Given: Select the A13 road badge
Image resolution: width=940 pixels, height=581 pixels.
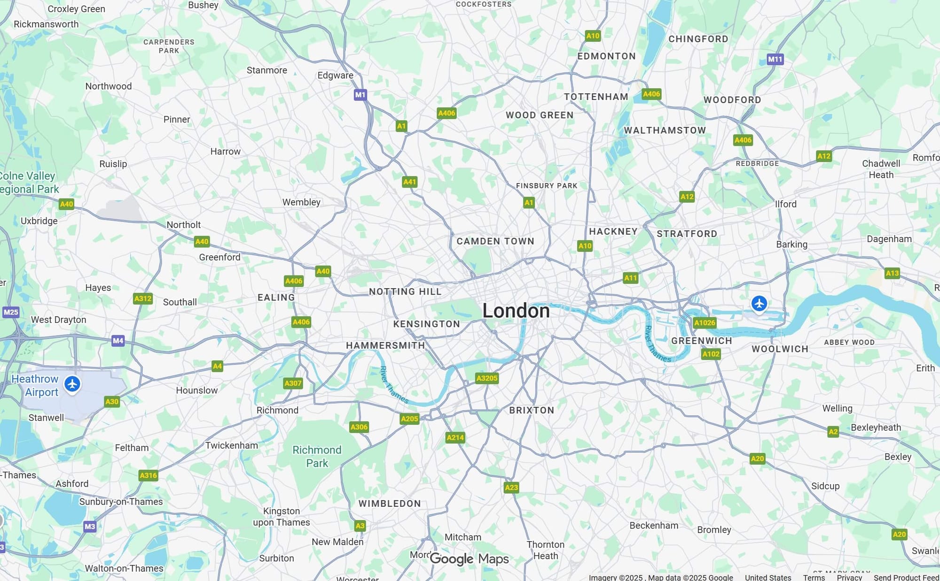Looking at the screenshot, I should 892,273.
